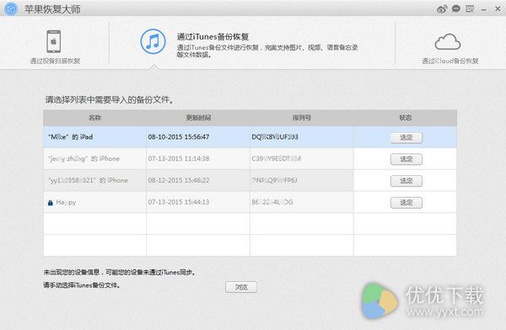Click the 更新时间 column header
Image resolution: width=506 pixels, height=330 pixels.
[x=198, y=118]
